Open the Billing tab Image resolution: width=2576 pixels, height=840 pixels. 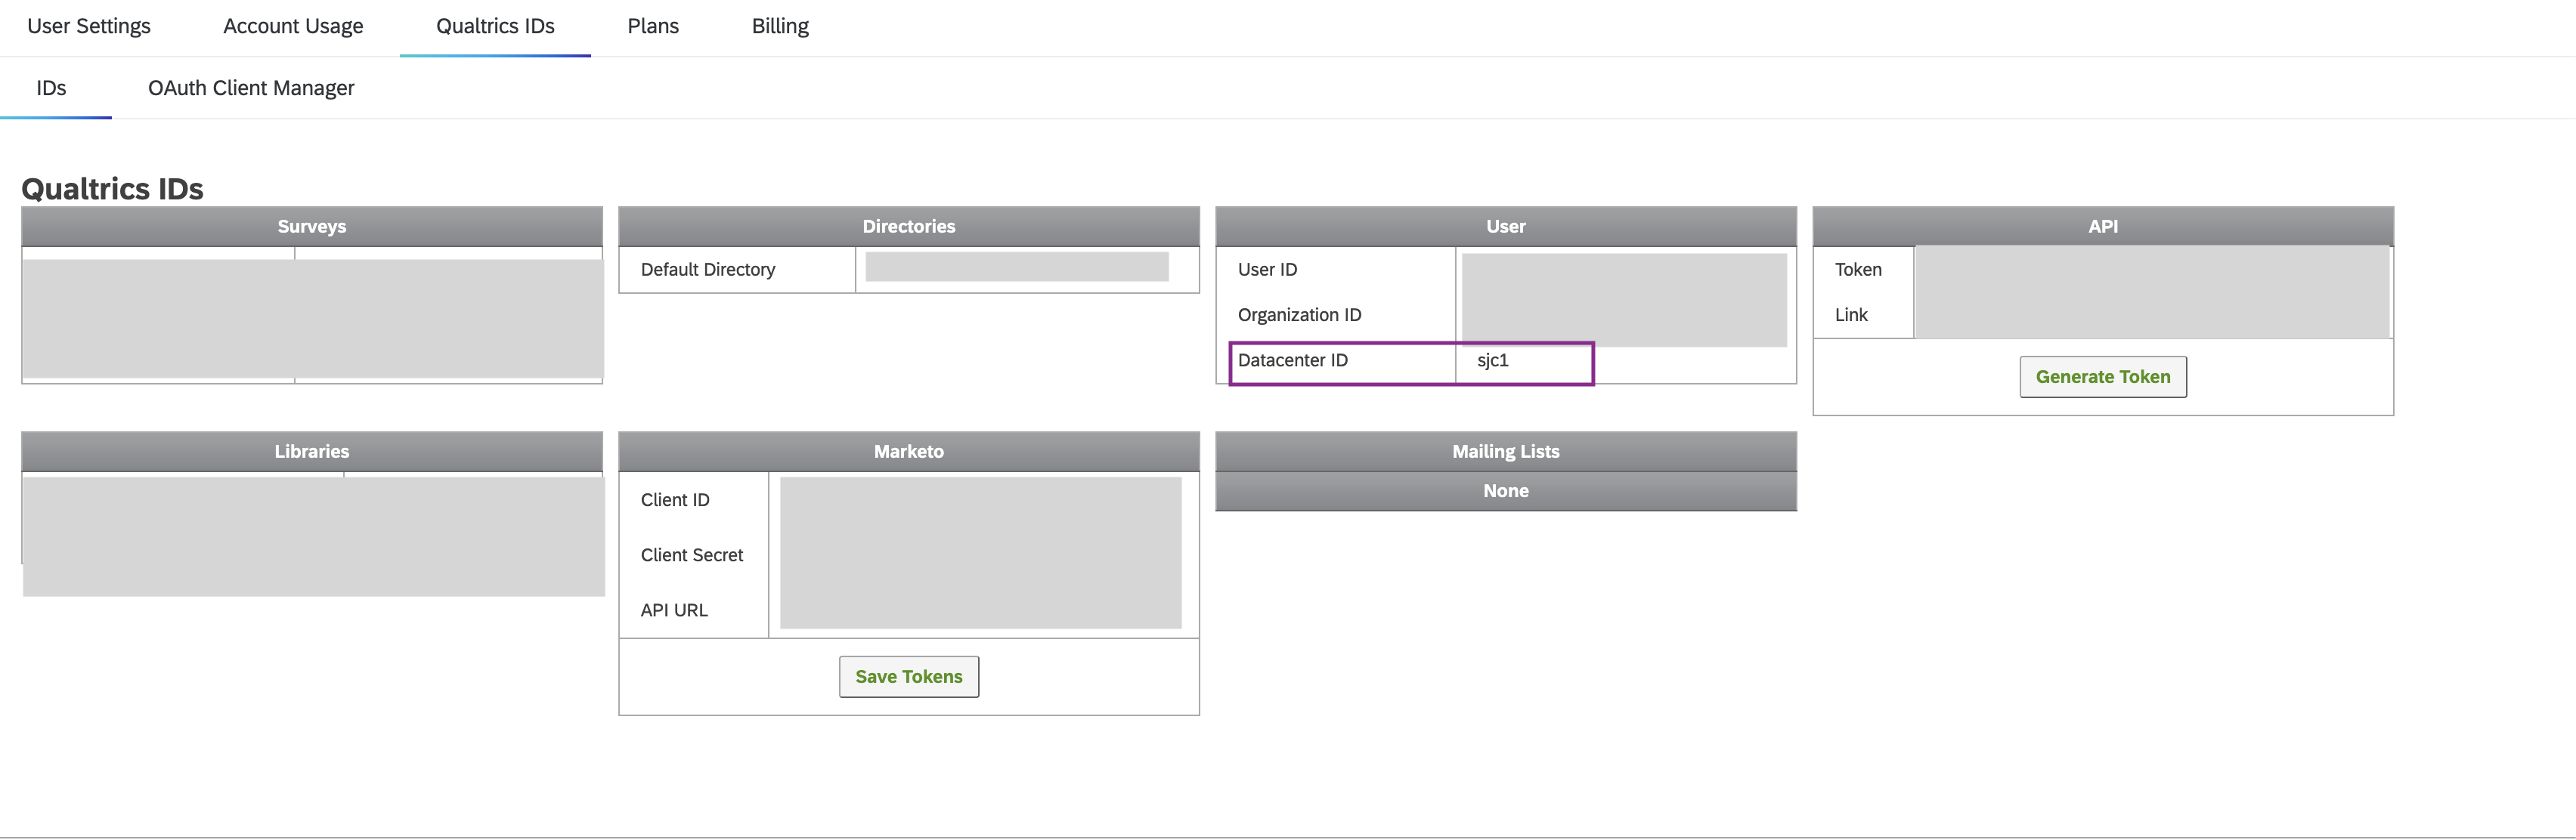coord(780,26)
